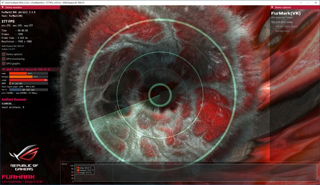
Task: Collapse the GPU0 ASUS TUF Gaming section
Action: click(4, 70)
